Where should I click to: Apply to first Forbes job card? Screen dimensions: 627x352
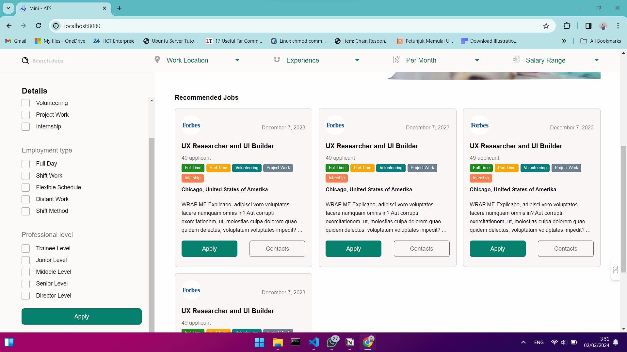pyautogui.click(x=209, y=249)
